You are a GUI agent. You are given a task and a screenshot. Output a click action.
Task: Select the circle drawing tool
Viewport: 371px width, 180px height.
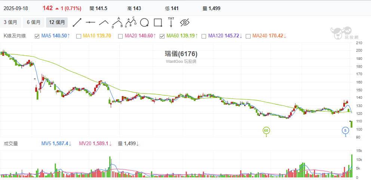point(144,22)
